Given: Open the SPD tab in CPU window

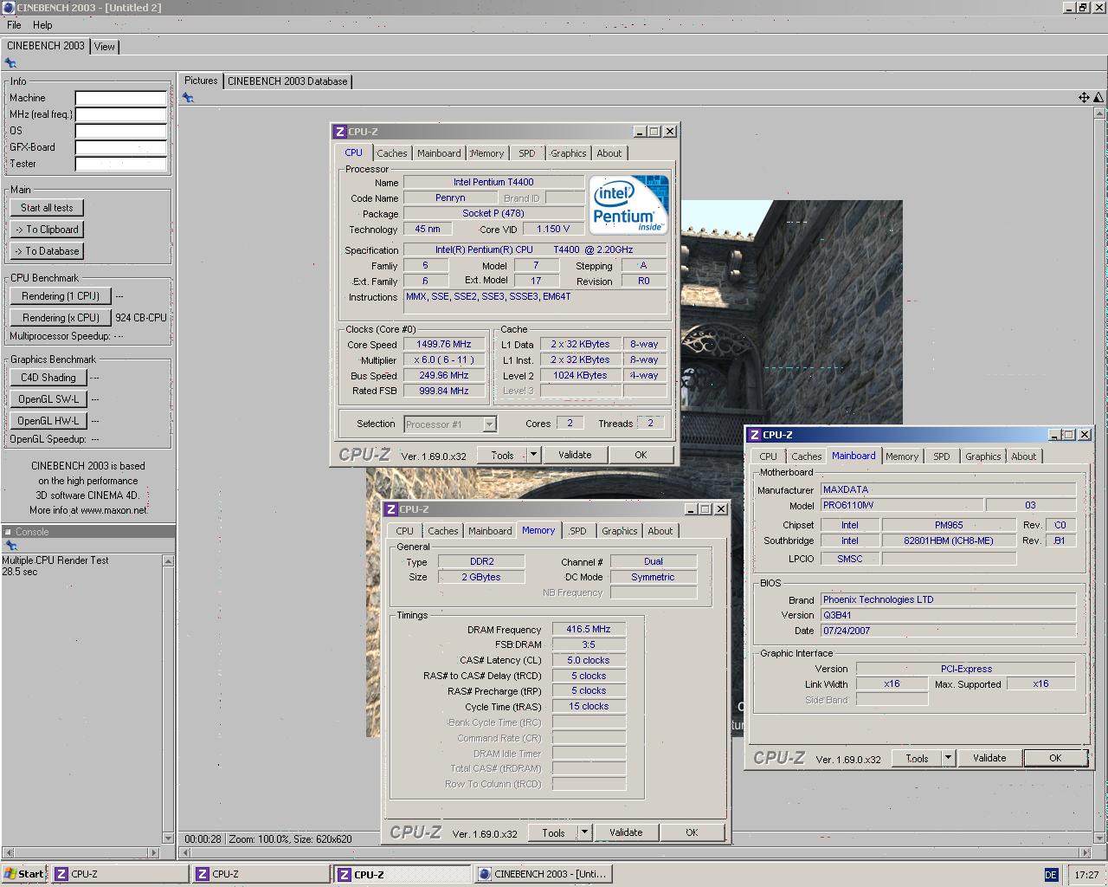Looking at the screenshot, I should tap(527, 153).
